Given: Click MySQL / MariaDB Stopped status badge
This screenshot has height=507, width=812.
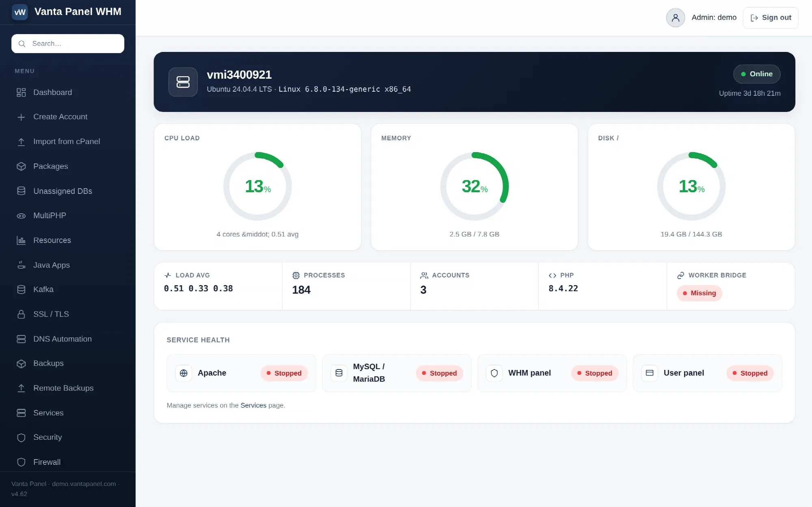Looking at the screenshot, I should 439,373.
